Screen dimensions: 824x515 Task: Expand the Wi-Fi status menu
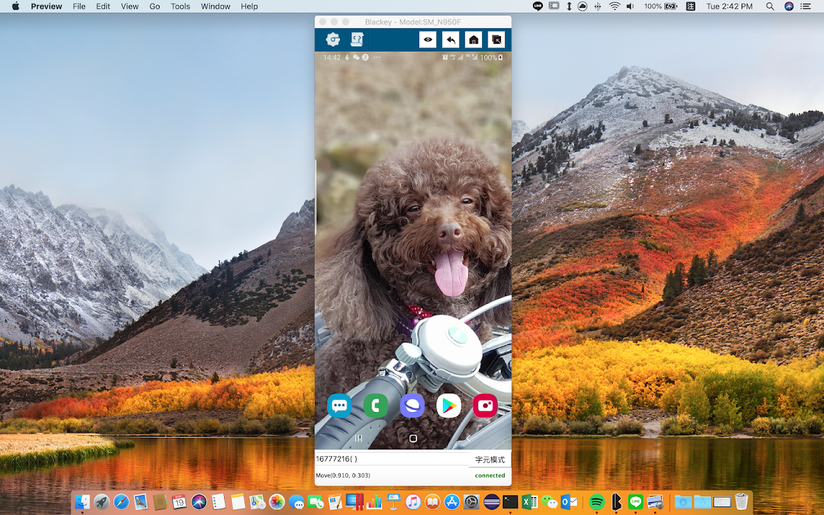tap(615, 6)
